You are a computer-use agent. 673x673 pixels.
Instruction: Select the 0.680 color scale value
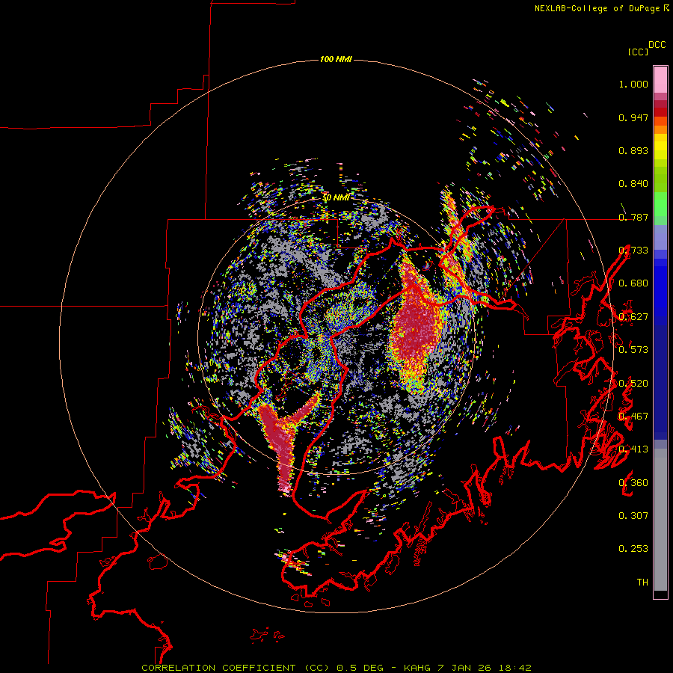633,283
